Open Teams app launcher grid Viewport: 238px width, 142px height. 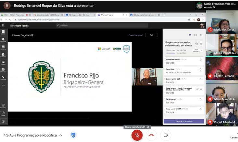pyautogui.click(x=3, y=26)
